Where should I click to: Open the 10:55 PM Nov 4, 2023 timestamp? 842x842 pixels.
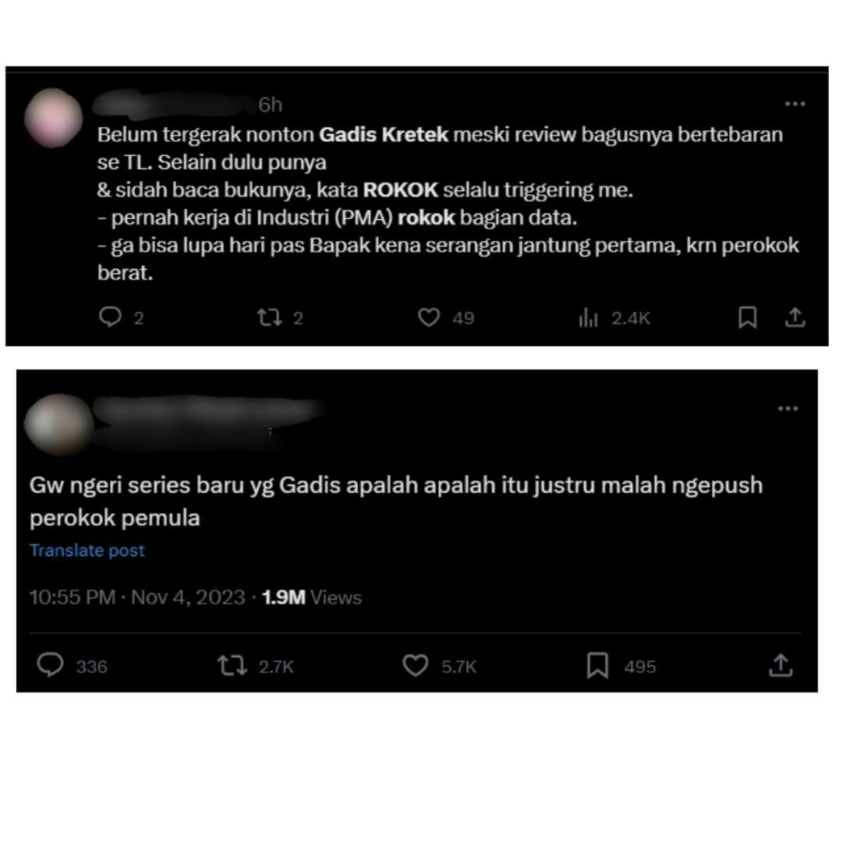click(137, 597)
